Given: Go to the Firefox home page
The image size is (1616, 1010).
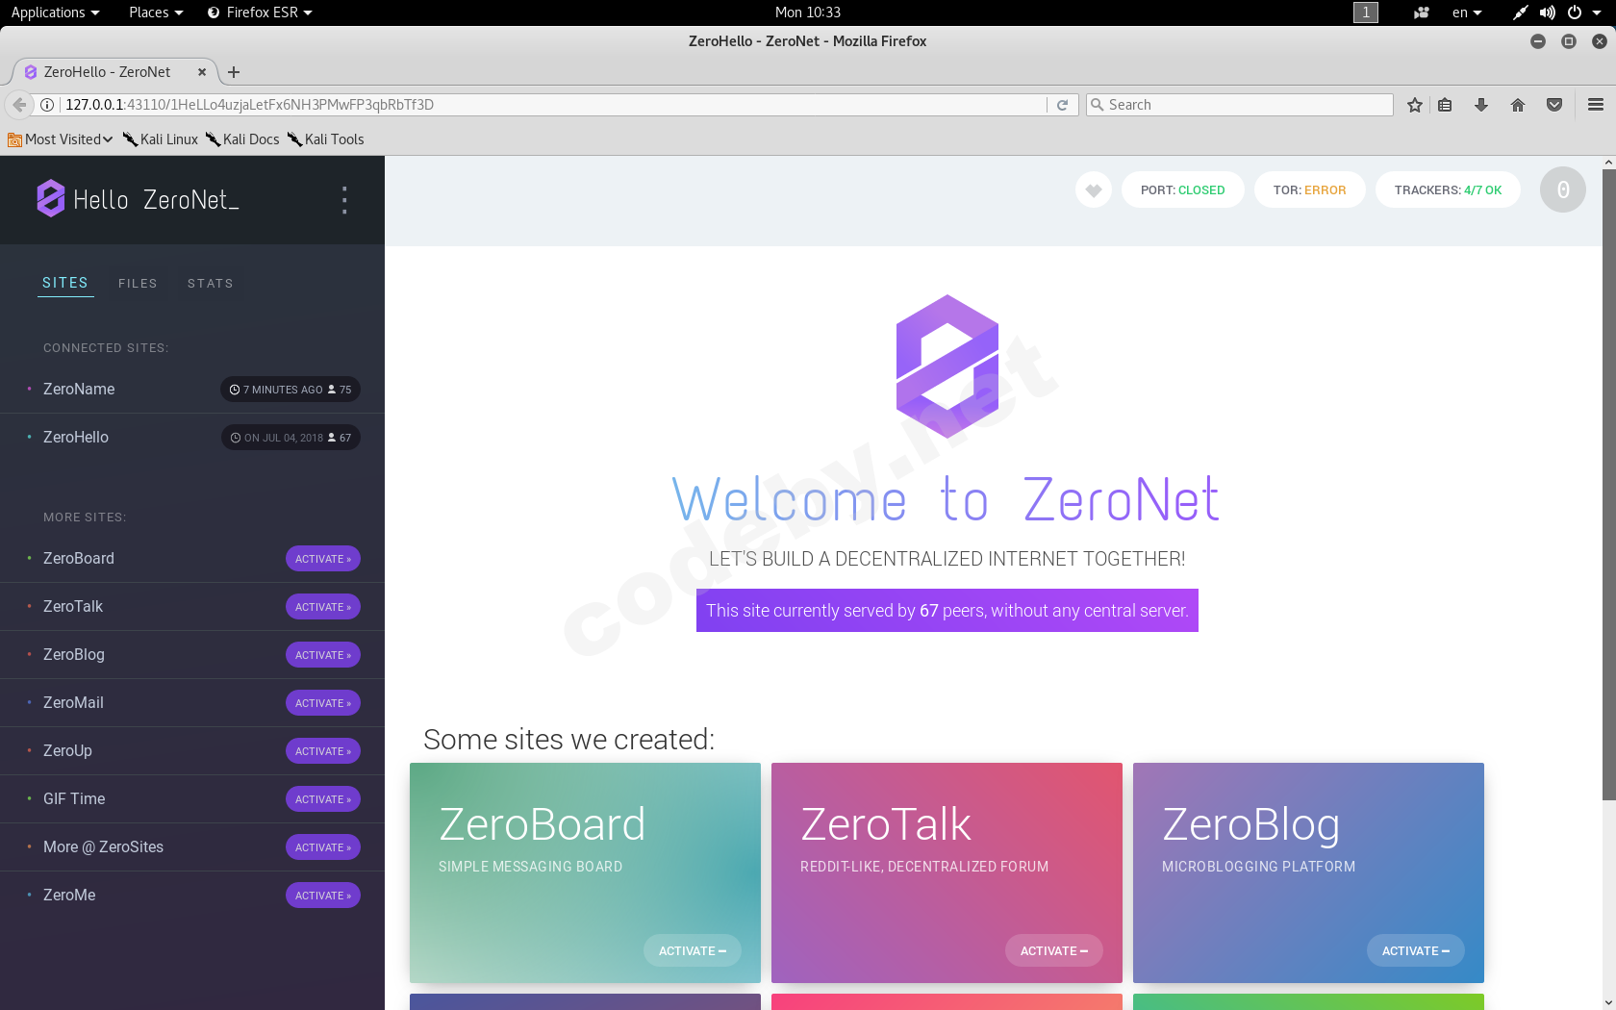Looking at the screenshot, I should pos(1518,105).
